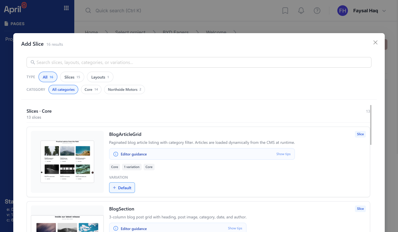
Task: Click the Slice badge on BlogArticleGrid
Action: [360, 134]
